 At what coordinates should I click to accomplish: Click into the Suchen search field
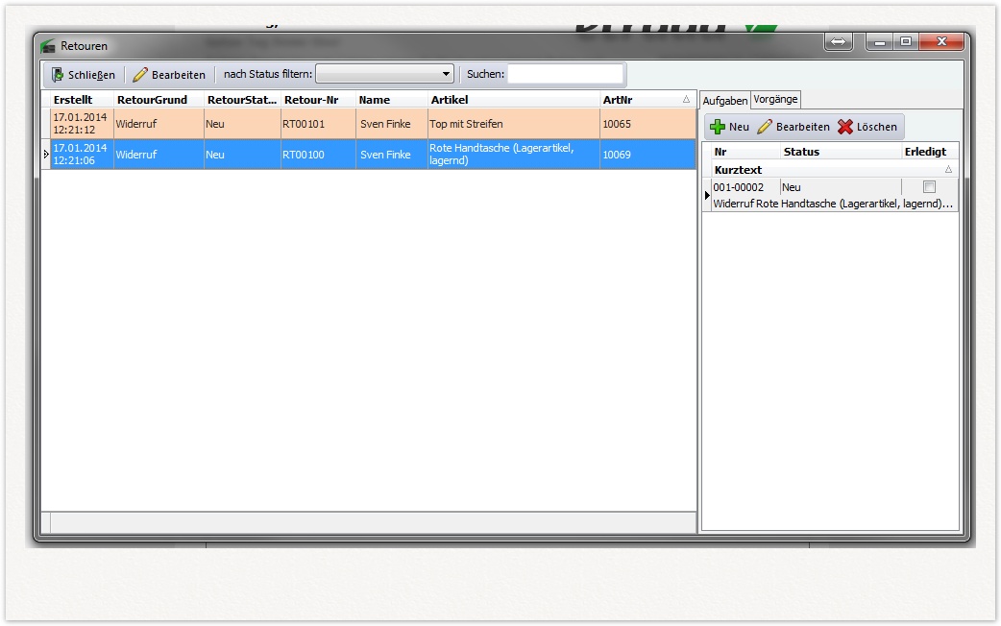565,75
